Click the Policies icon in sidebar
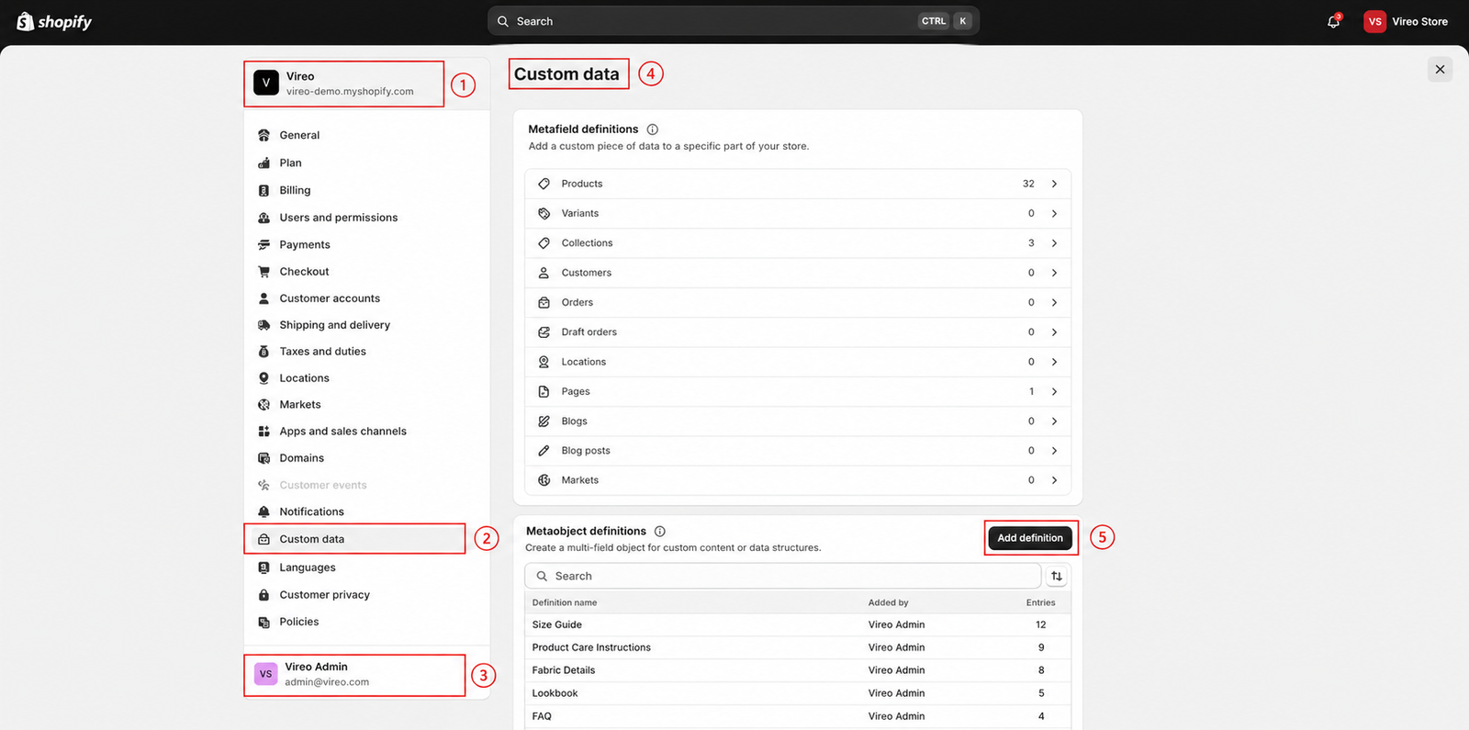Screen dimensions: 1469x730 tap(264, 622)
